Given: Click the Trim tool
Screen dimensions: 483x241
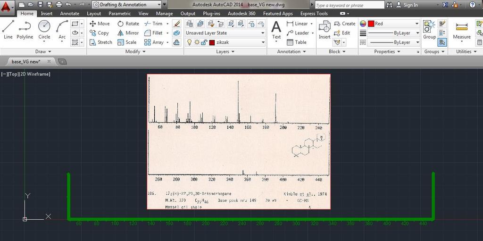Looking at the screenshot, I should pyautogui.click(x=153, y=24).
